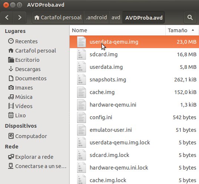Screen dimensions: 199x184
Task: Click the document icon beside Documentos
Action: click(x=11, y=78)
